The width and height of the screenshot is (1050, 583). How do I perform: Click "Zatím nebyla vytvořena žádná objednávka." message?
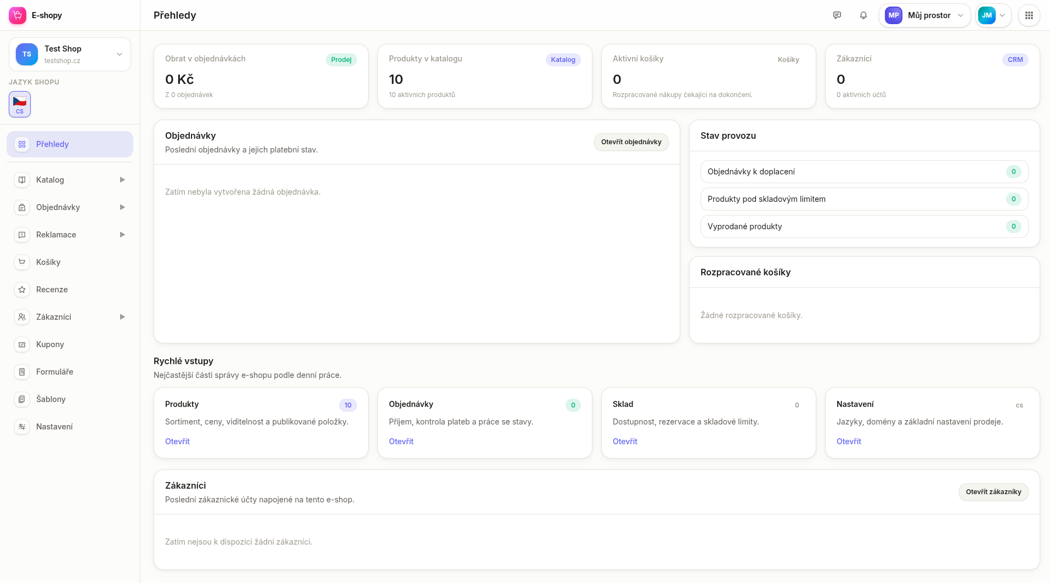[x=242, y=192]
